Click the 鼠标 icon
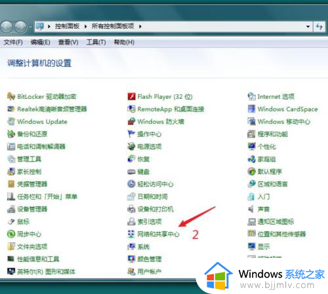The width and height of the screenshot is (328, 294). point(11,221)
